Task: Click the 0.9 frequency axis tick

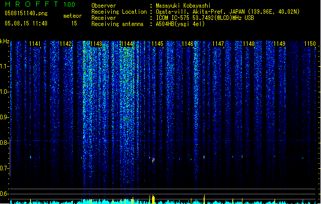Action: coord(5,117)
